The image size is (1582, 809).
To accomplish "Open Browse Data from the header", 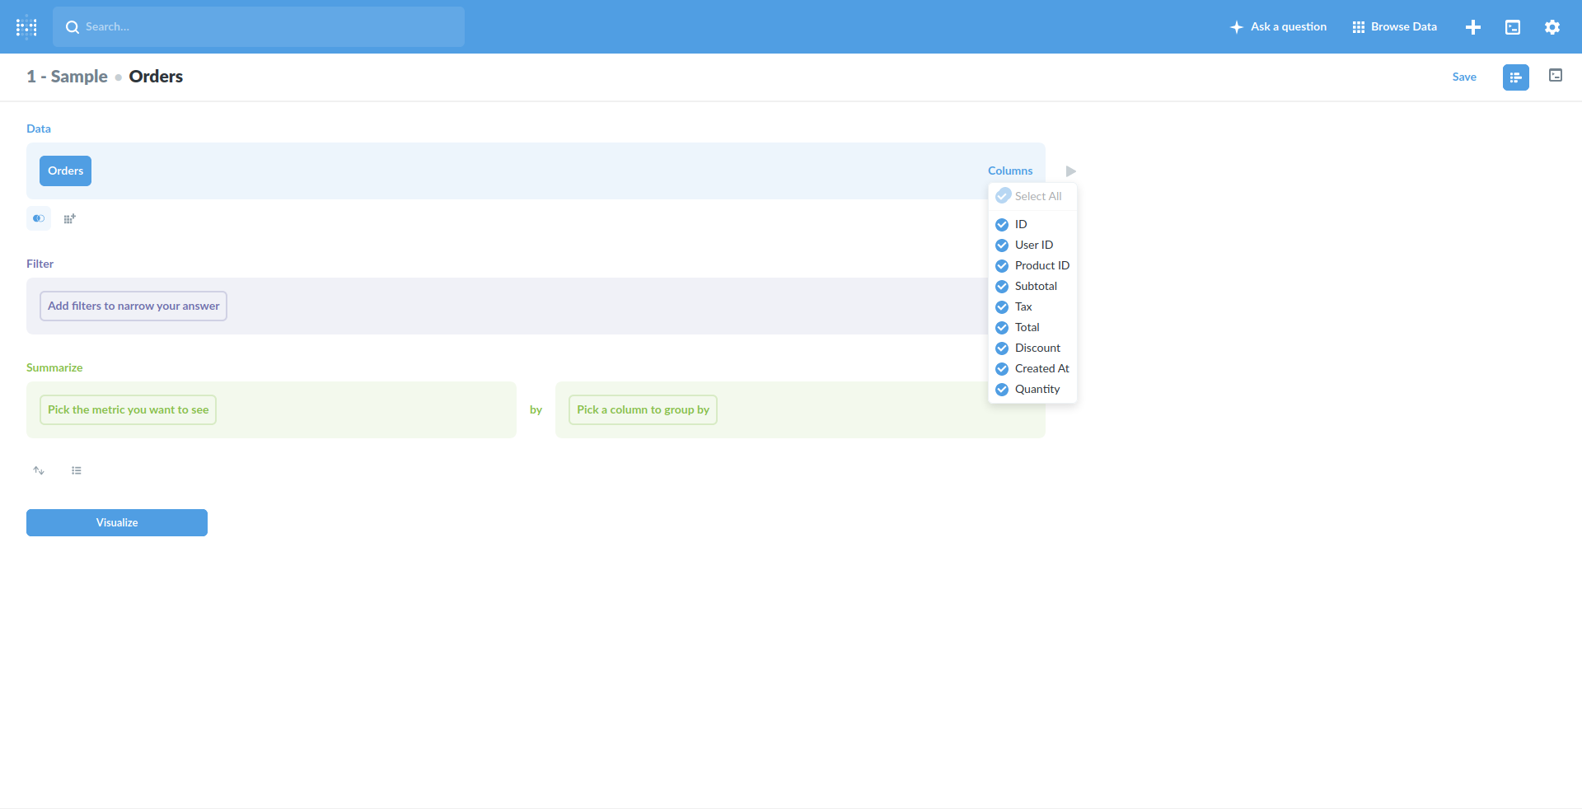I will pos(1394,26).
